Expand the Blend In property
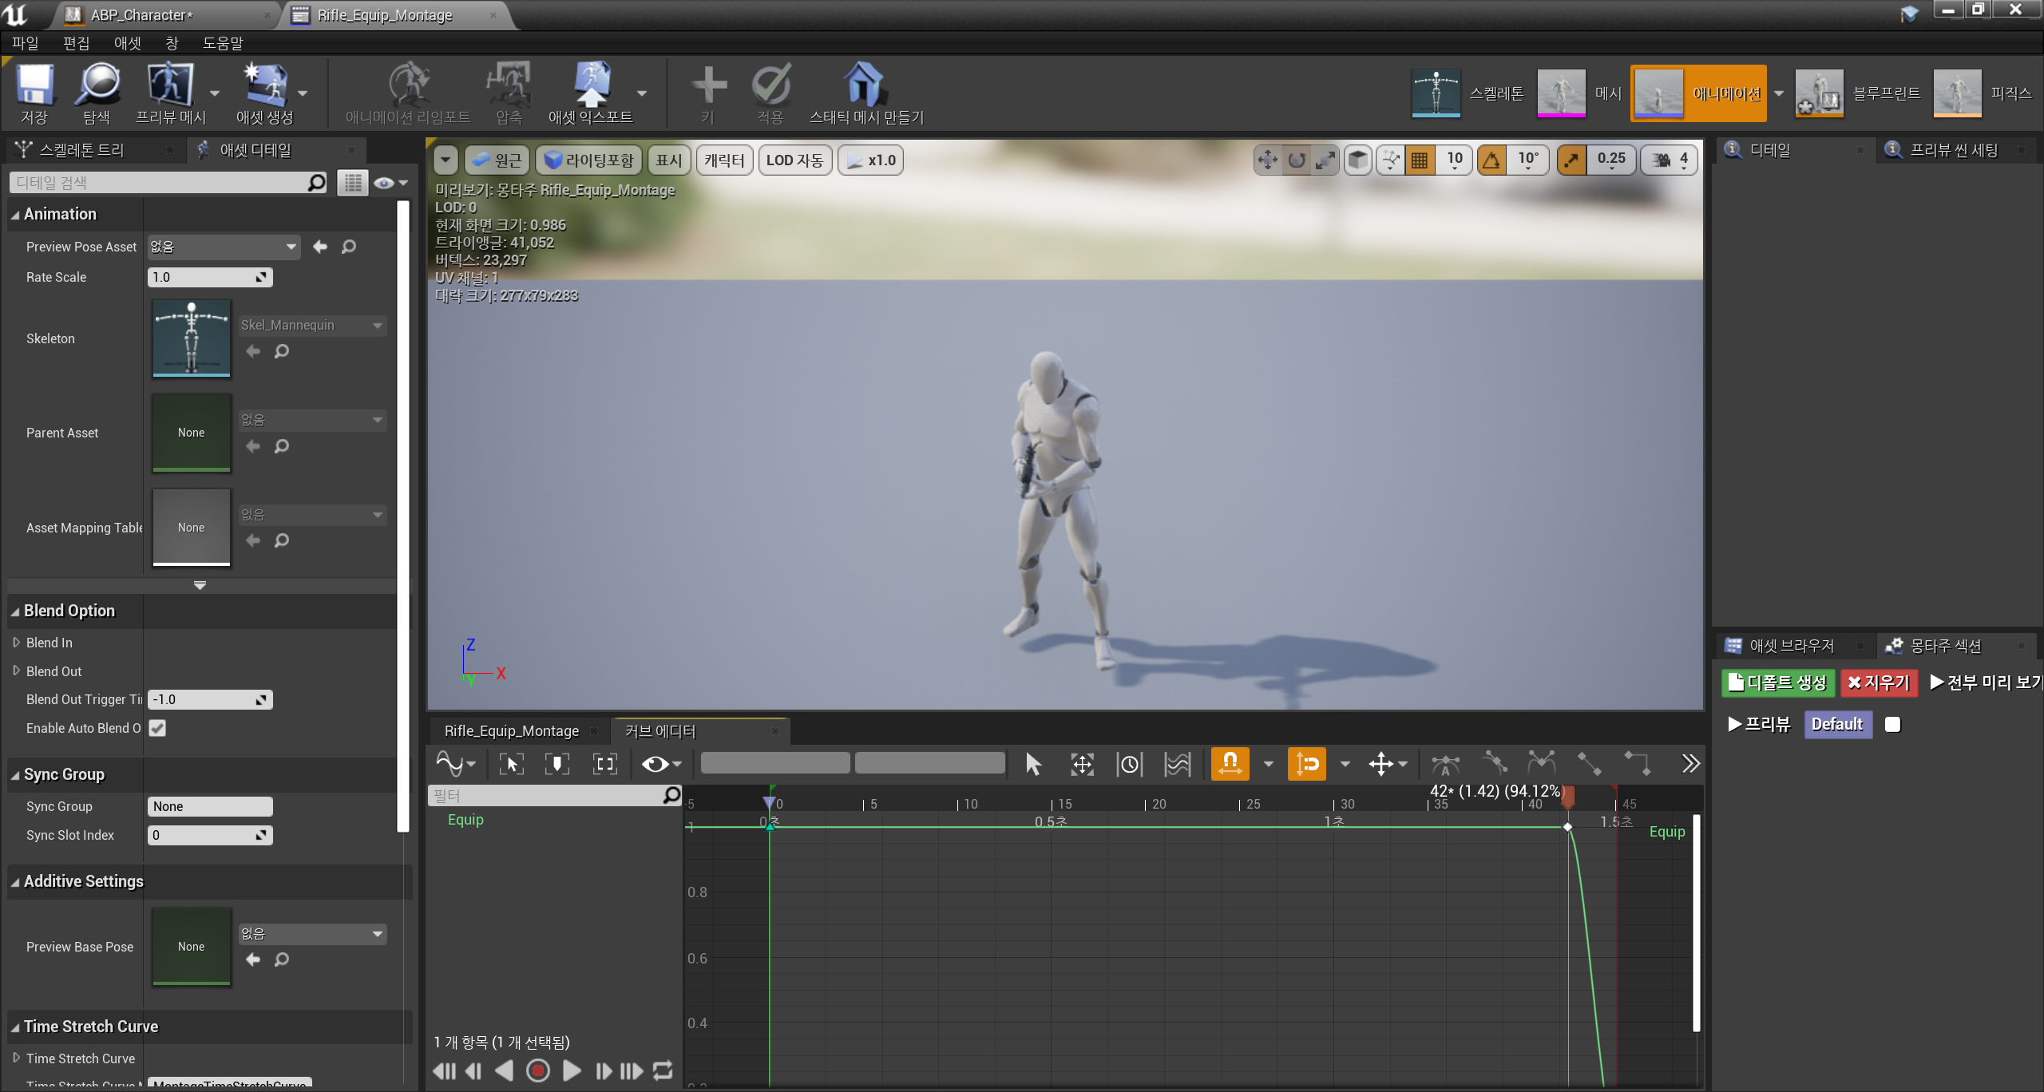 pos(16,643)
